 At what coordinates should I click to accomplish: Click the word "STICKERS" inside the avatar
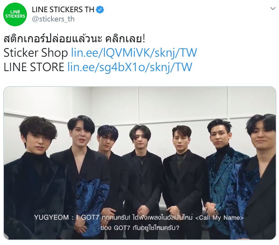pos(15,16)
